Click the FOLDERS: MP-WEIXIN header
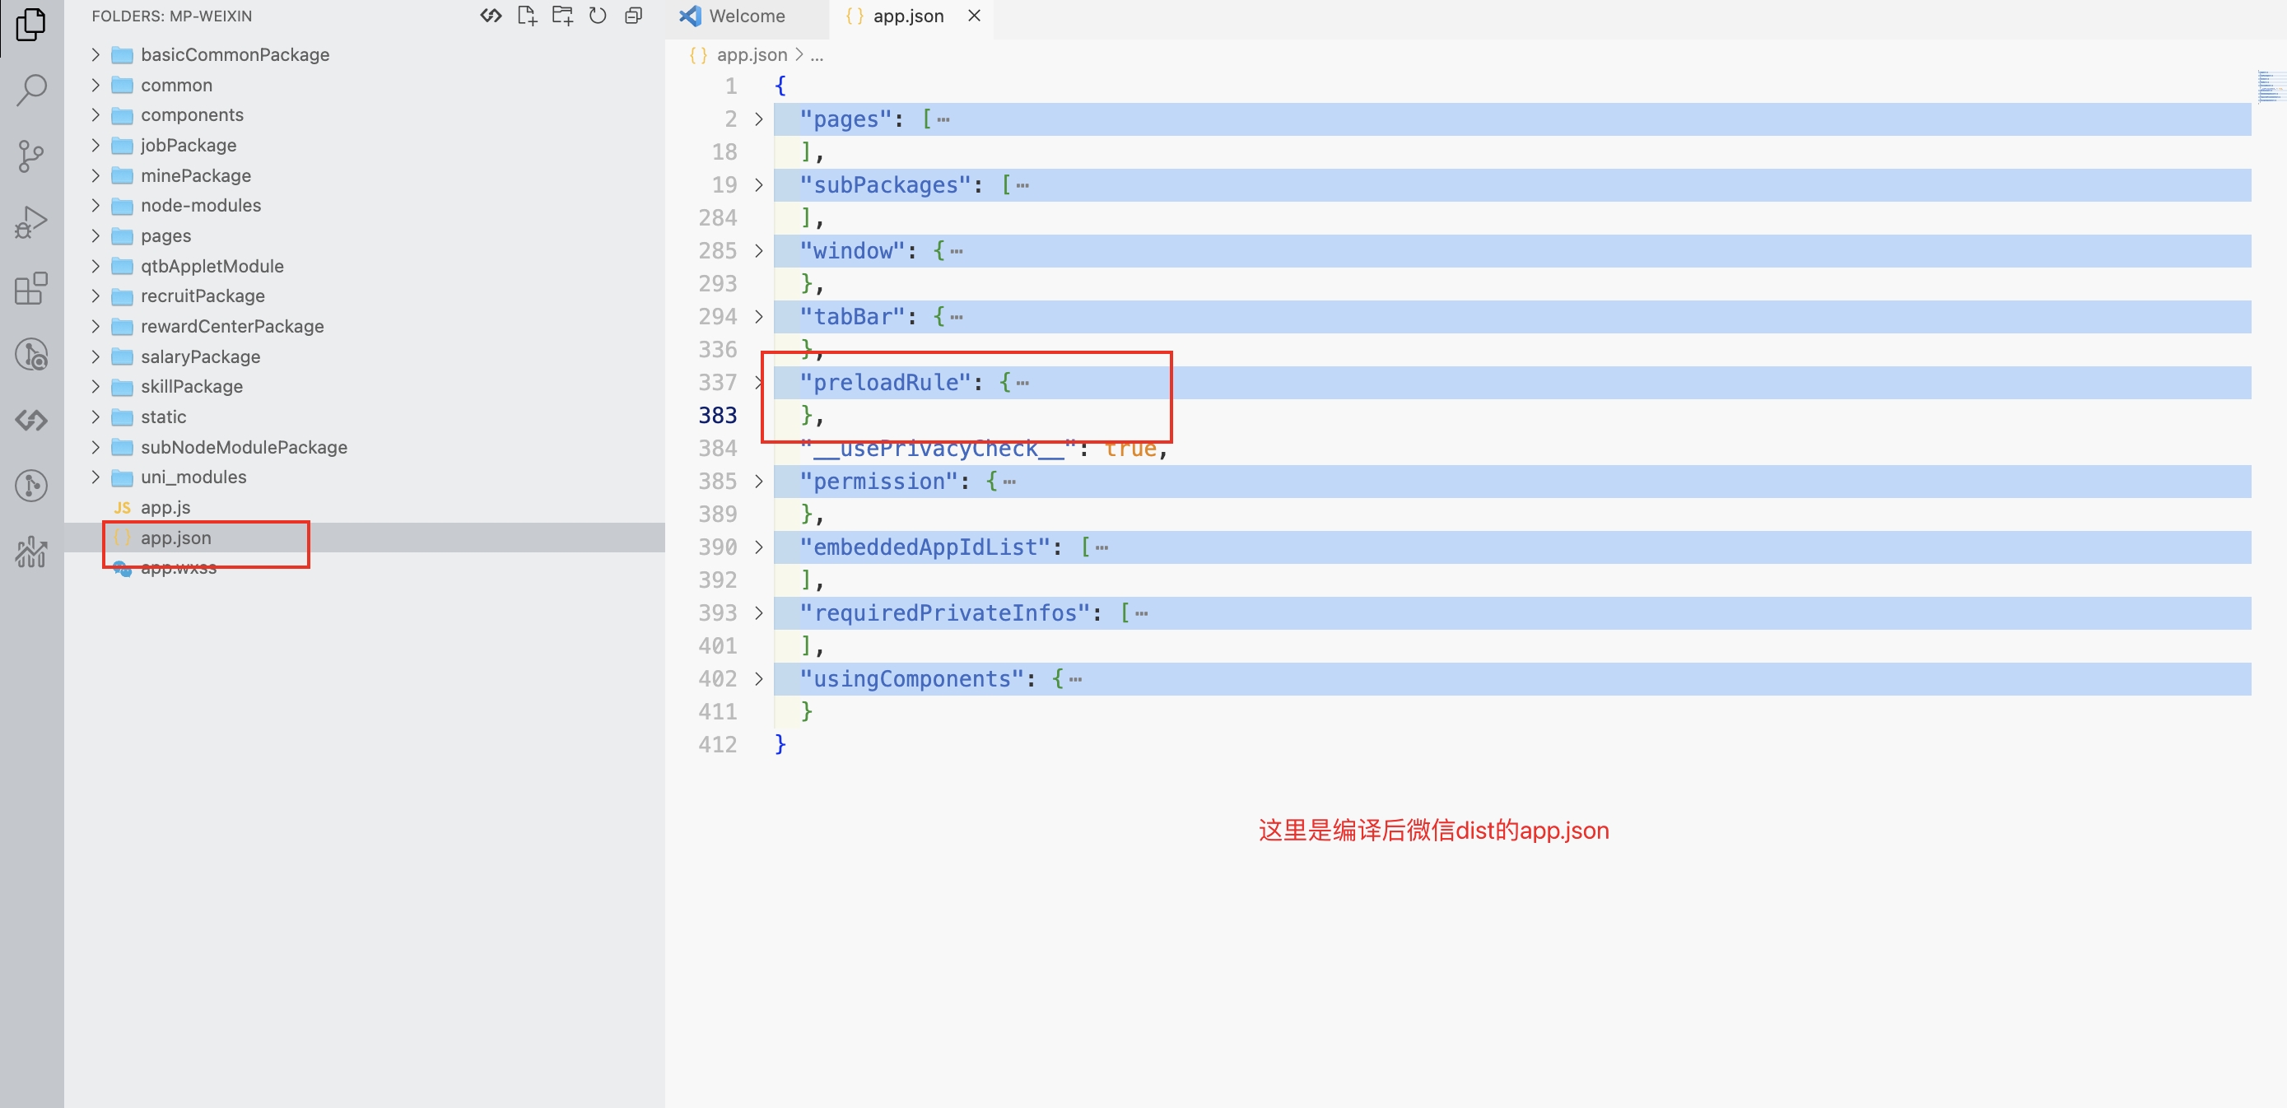 (171, 15)
